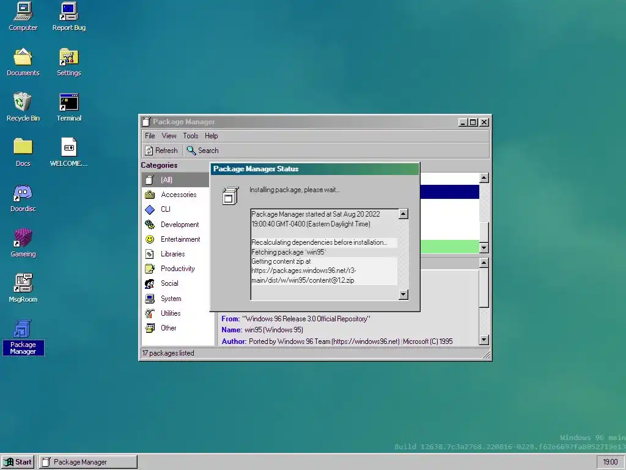Click the Package Manager taskbar button
The width and height of the screenshot is (626, 470).
pos(88,463)
